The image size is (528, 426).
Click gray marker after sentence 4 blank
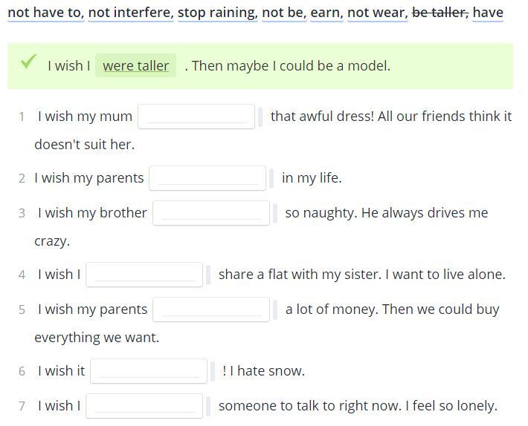click(x=208, y=275)
